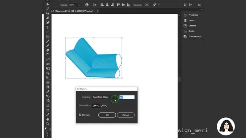
Task: Select the Free Transform tool
Action: click(x=48, y=69)
